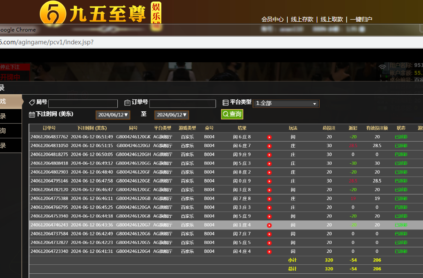This screenshot has height=278, width=423.
Task: Open the start date picker 2024/06/12
Action: [113, 115]
